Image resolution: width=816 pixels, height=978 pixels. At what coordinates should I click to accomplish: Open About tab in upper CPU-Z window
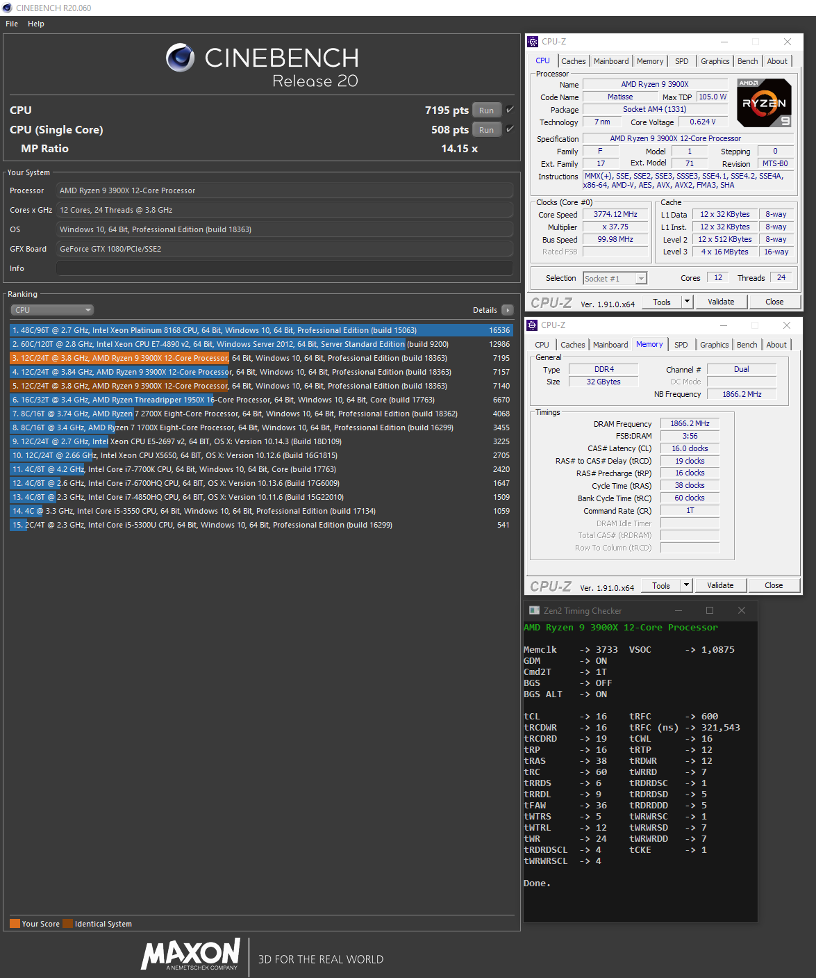point(777,61)
